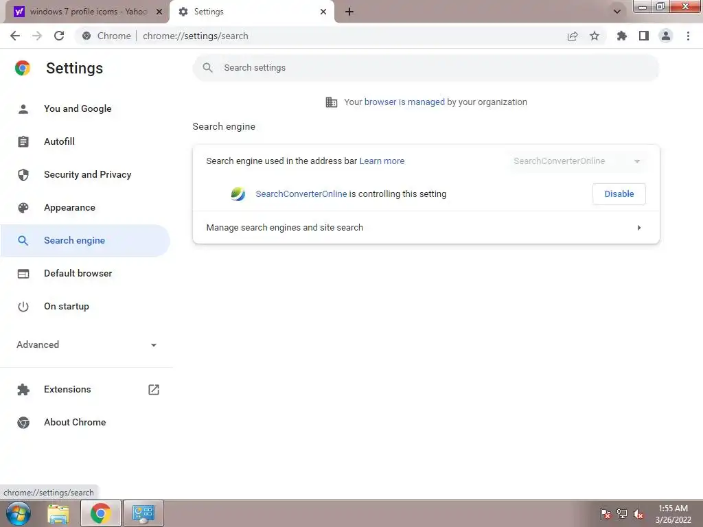Click the managed organization building icon
The height and width of the screenshot is (527, 703).
332,102
